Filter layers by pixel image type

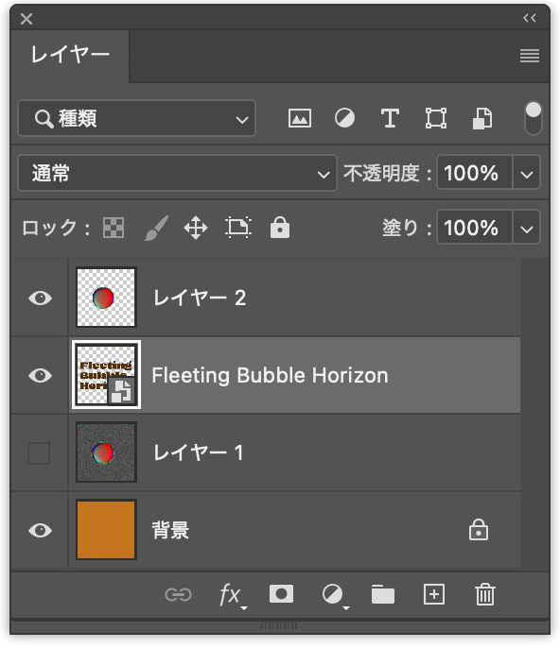tap(300, 119)
